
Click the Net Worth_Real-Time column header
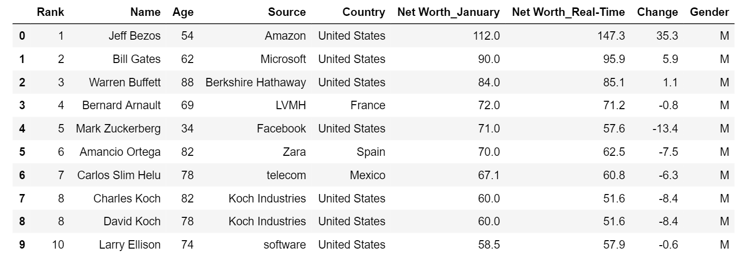[568, 12]
